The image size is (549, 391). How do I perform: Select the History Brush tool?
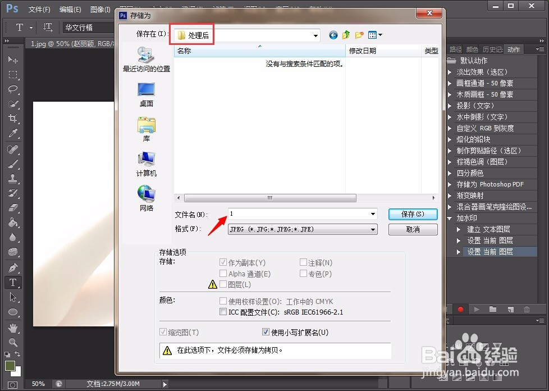(x=13, y=193)
